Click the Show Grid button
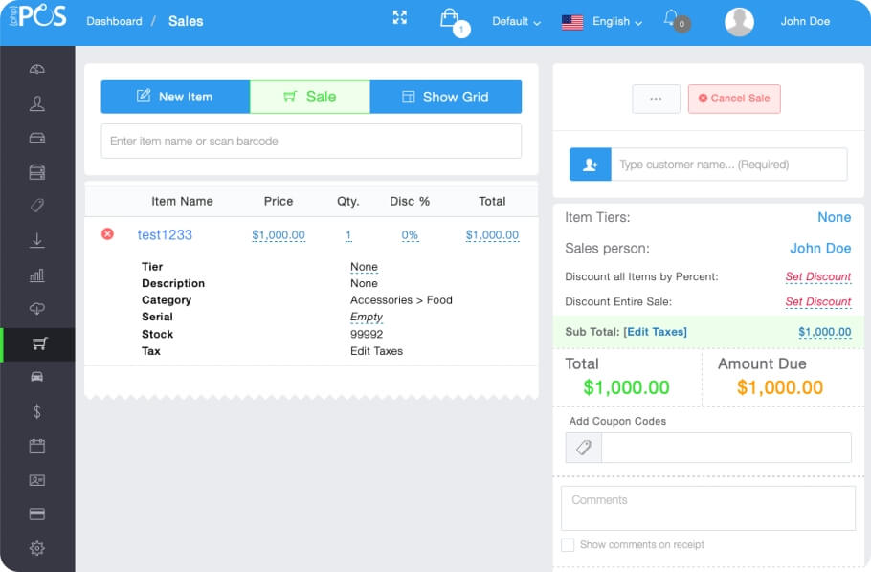871x572 pixels. click(445, 97)
